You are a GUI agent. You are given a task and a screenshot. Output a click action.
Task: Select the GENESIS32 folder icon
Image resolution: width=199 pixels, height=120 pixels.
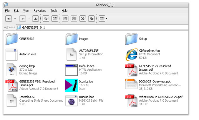coord(12,39)
